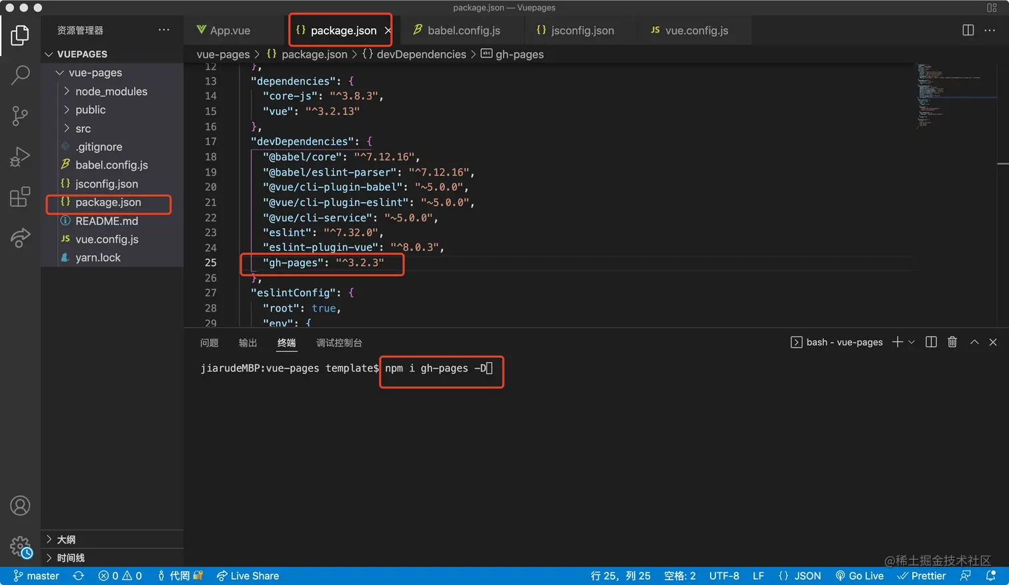Close the terminal panel
This screenshot has width=1009, height=585.
click(993, 342)
